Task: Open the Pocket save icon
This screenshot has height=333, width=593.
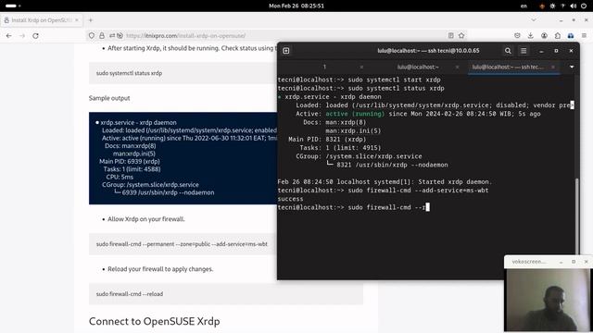Action: [517, 35]
